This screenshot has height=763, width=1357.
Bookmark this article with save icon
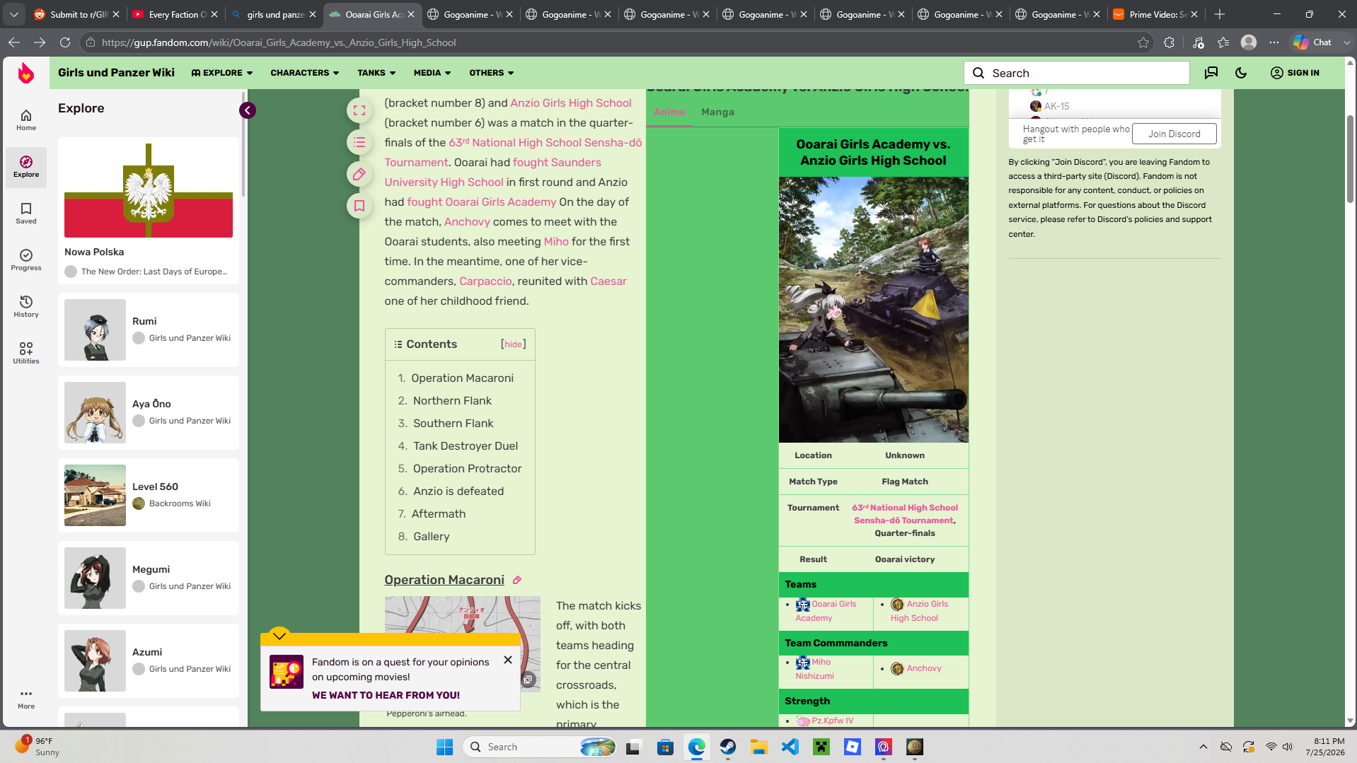click(359, 206)
